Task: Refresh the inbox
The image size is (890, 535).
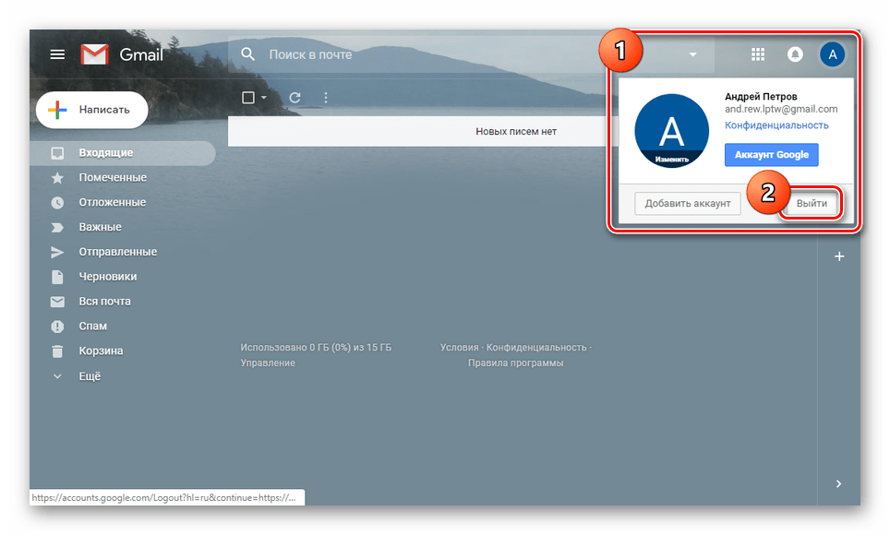Action: click(x=295, y=98)
